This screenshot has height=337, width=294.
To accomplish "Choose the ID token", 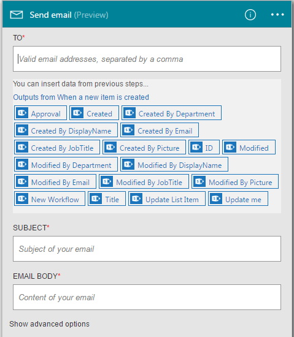I will click(204, 147).
